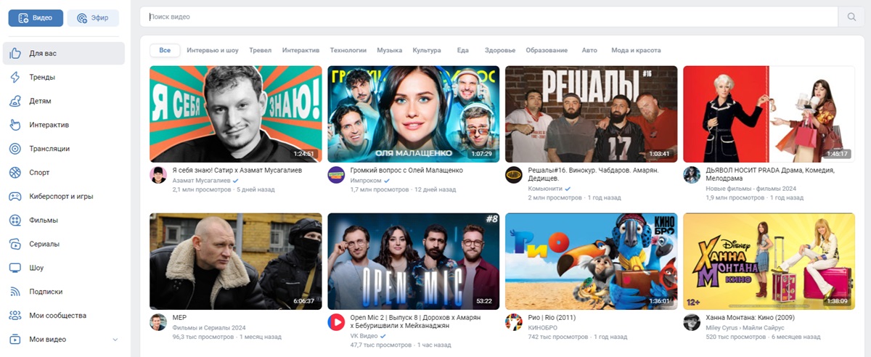Play the Open Mic #8 thumbnail
This screenshot has height=357, width=871.
point(414,261)
